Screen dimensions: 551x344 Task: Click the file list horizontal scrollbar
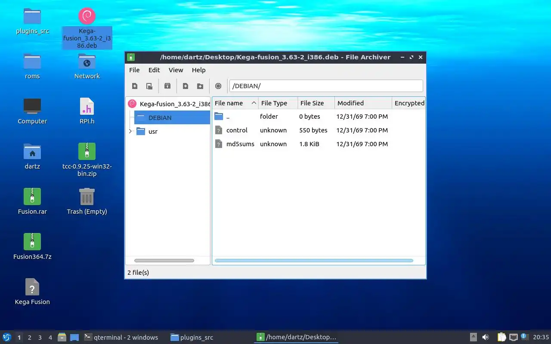point(314,261)
